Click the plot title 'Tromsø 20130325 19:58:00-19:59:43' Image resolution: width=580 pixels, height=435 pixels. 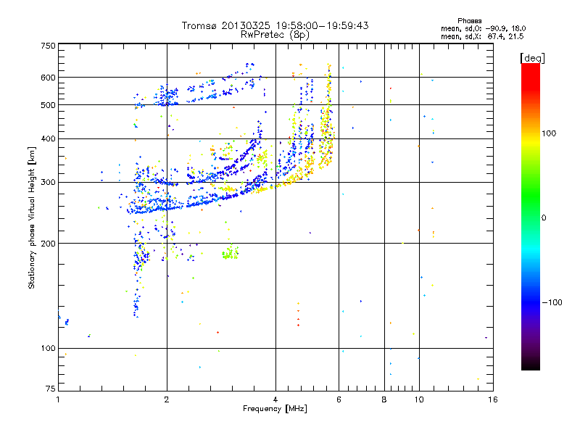click(x=275, y=25)
